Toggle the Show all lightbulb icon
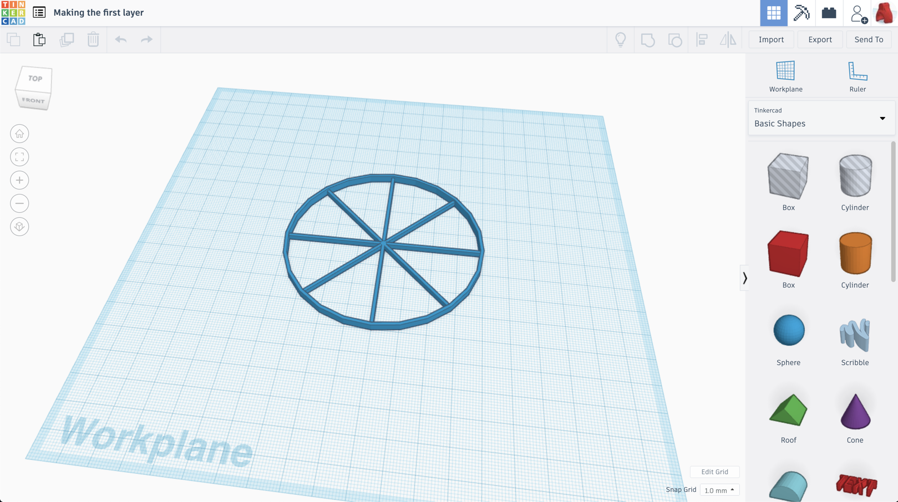Image resolution: width=898 pixels, height=502 pixels. 621,39
